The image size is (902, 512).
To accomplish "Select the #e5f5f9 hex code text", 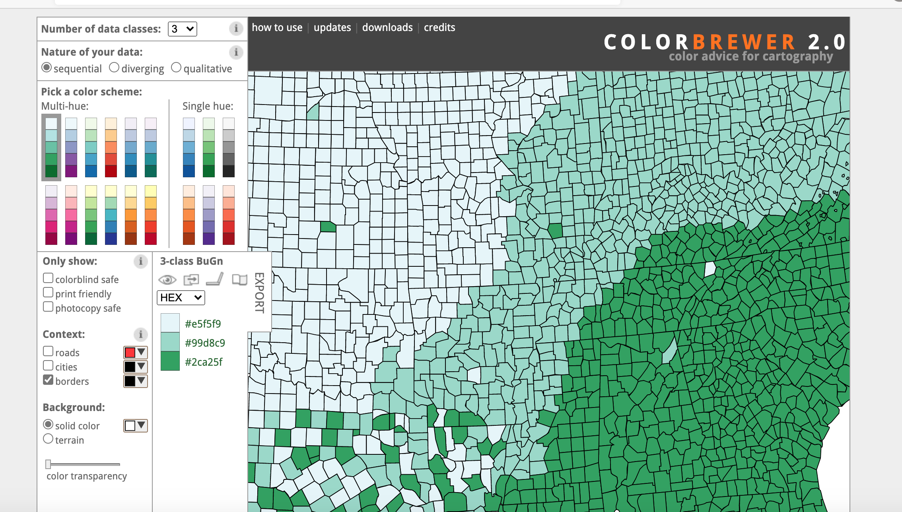I will point(203,324).
